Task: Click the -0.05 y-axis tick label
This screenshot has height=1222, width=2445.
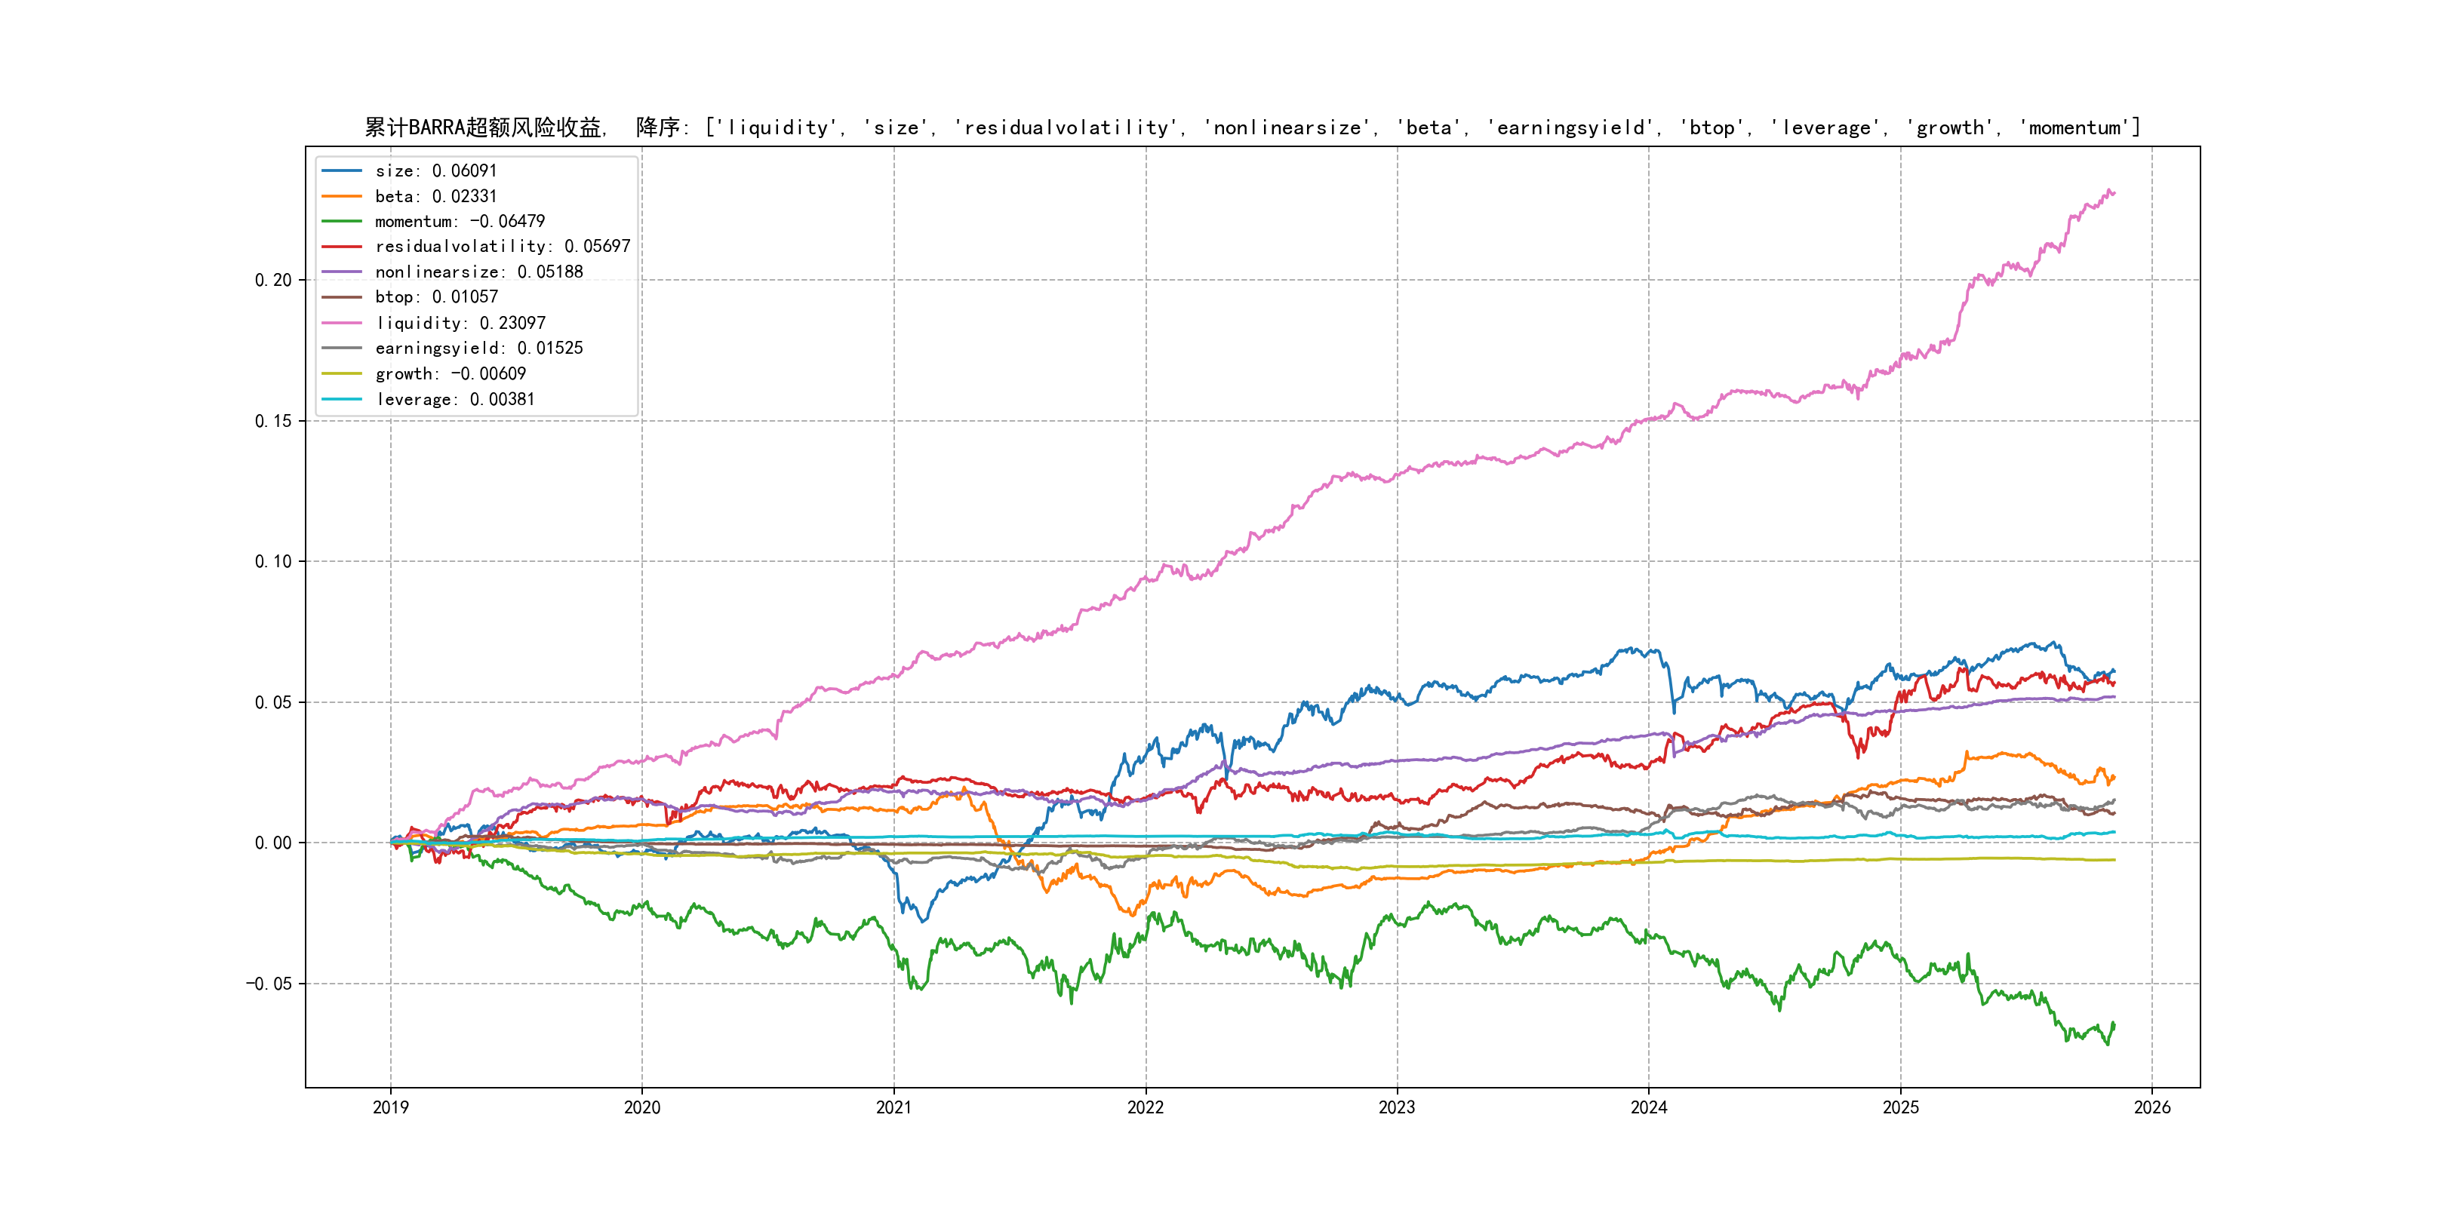Action: pyautogui.click(x=269, y=984)
